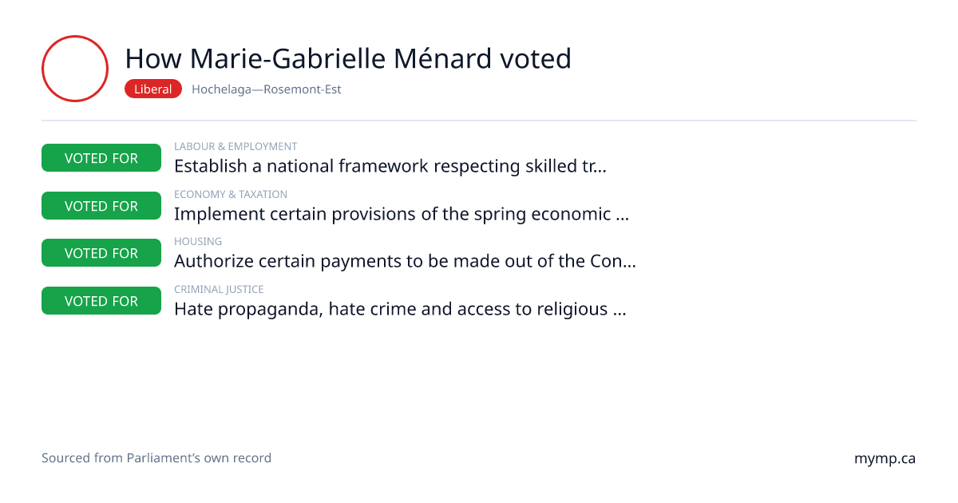Select the Economy & Taxation category label
This screenshot has height=503, width=958.
point(231,194)
